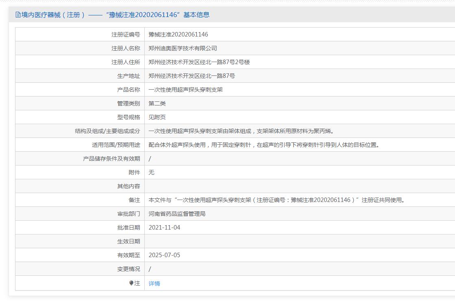
Task: Click the 有效期至 row label
Action: click(x=128, y=255)
